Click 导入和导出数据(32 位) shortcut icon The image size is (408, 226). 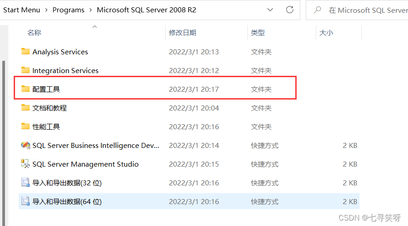tap(25, 182)
